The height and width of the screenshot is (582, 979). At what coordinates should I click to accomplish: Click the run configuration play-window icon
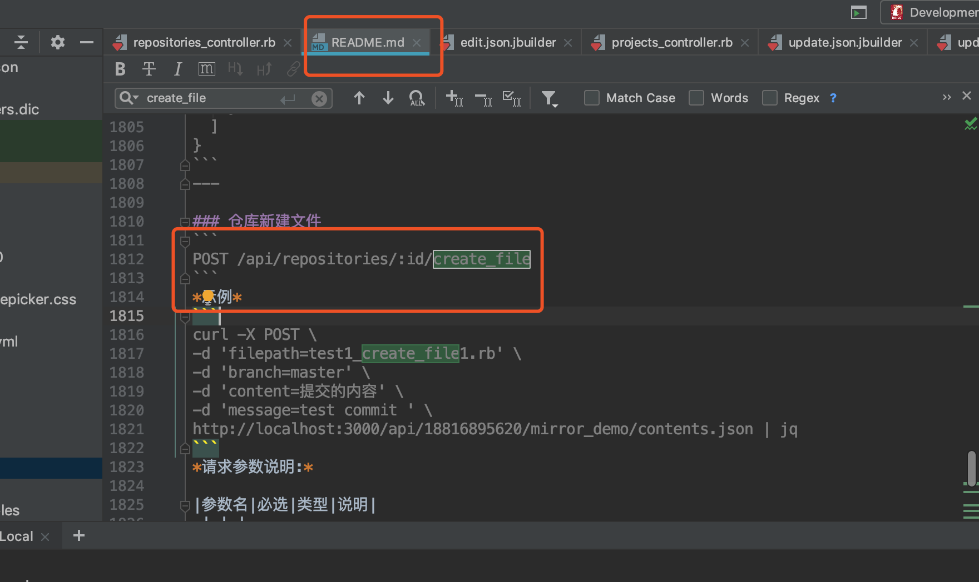coord(859,12)
